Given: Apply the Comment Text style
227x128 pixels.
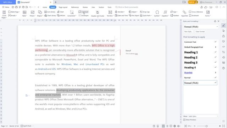Looking at the screenshot, I should coord(200,42).
